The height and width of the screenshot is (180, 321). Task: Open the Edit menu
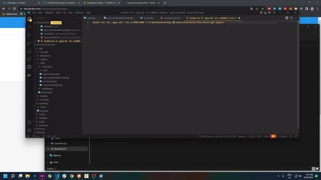[40, 12]
